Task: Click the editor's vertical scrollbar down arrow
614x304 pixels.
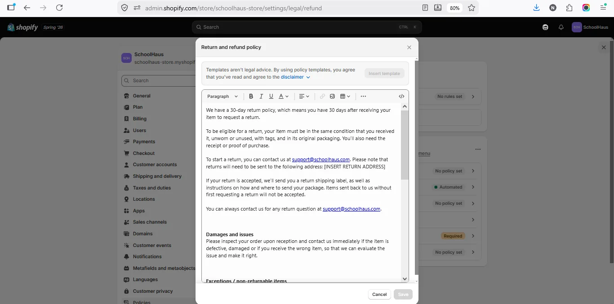Action: 405,279
